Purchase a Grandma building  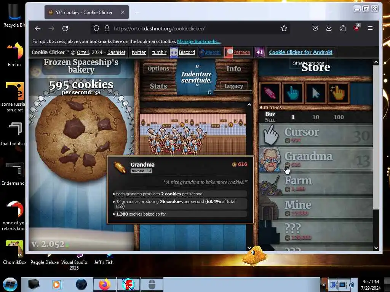[x=316, y=159]
